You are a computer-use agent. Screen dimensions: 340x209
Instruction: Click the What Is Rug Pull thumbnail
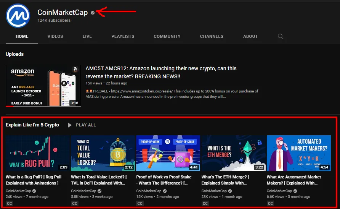pos(38,153)
